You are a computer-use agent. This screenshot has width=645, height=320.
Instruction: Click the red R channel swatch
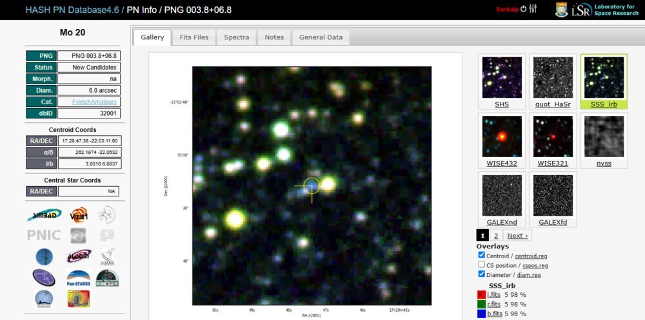click(x=481, y=294)
